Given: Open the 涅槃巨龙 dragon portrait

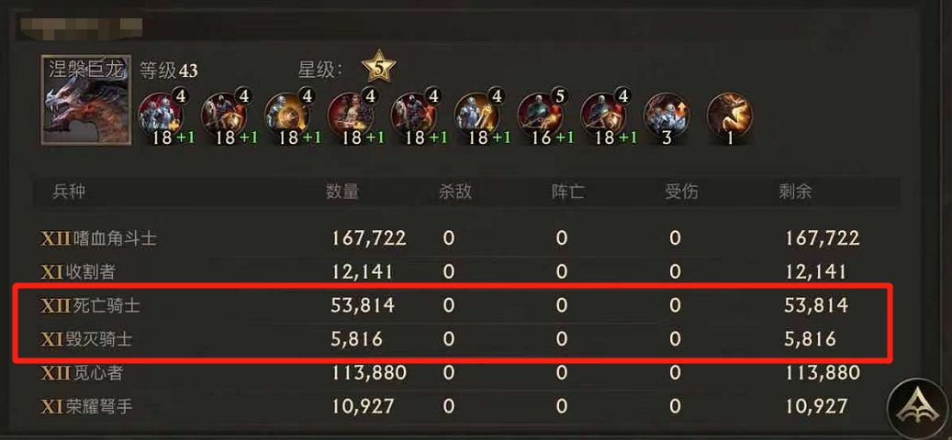Looking at the screenshot, I should tap(86, 100).
